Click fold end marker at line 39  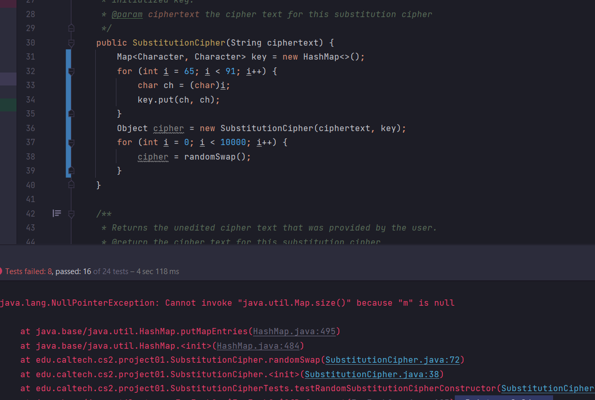71,170
